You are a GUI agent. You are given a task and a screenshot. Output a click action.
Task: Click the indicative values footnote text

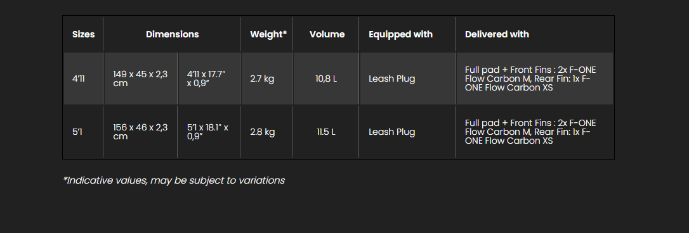174,180
